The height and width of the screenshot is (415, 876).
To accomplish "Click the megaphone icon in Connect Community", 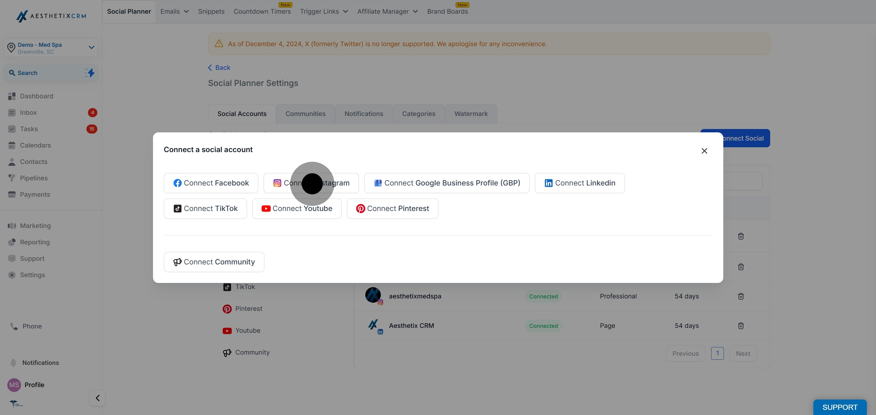I will [177, 262].
